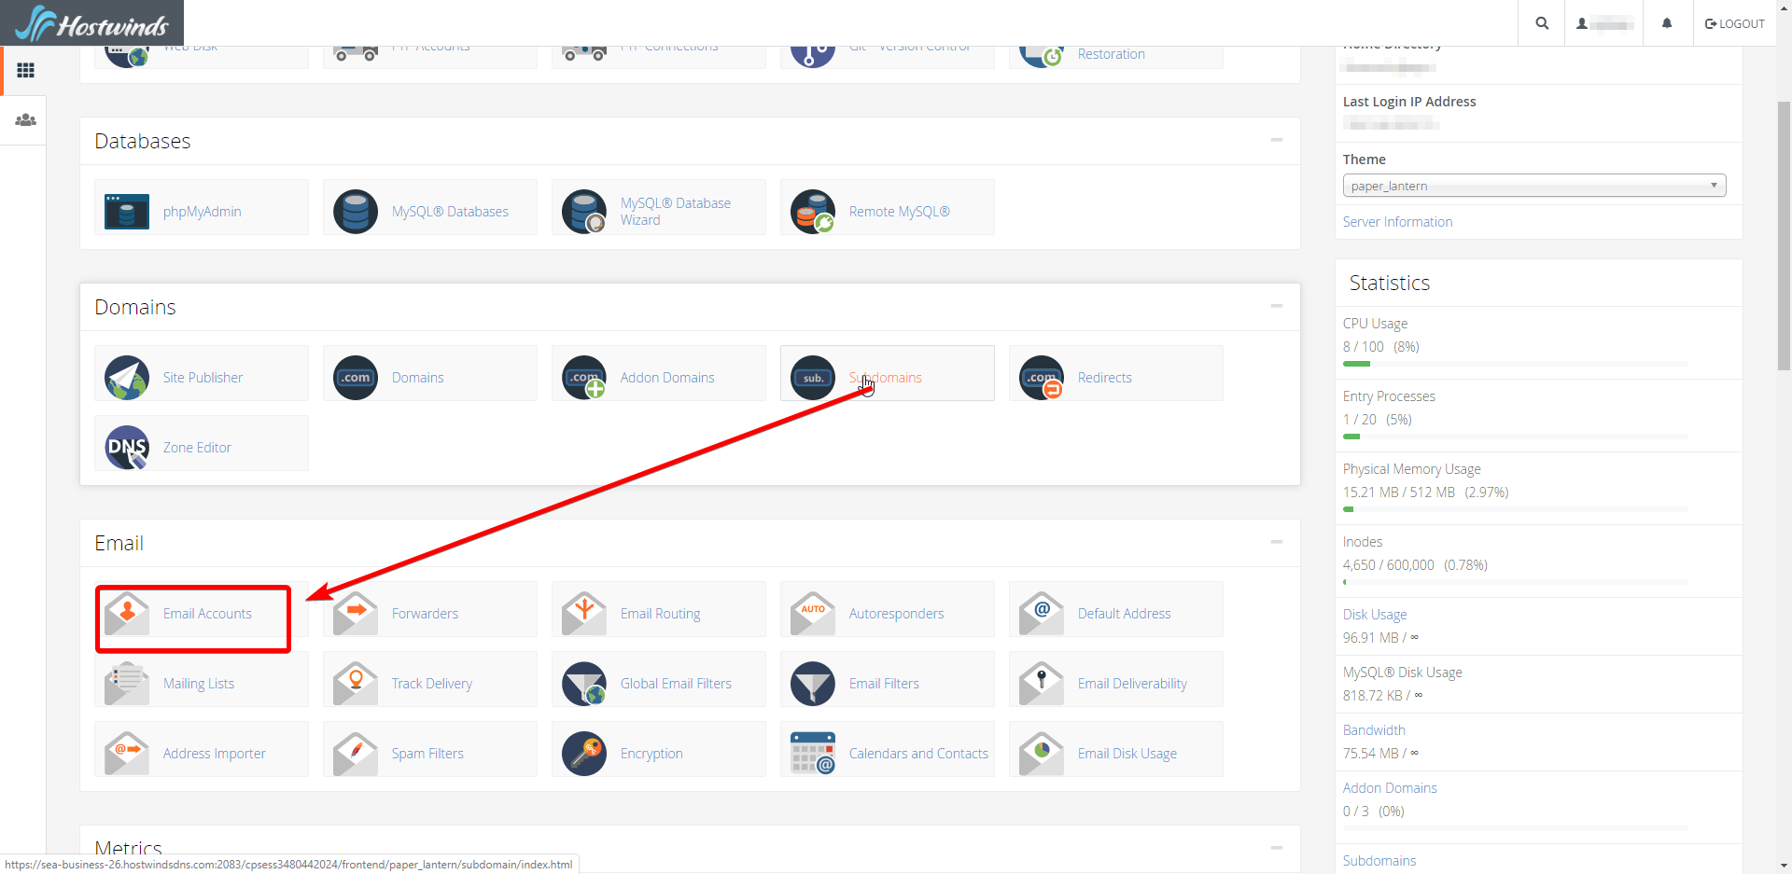Open the Zone Editor link text

[197, 448]
